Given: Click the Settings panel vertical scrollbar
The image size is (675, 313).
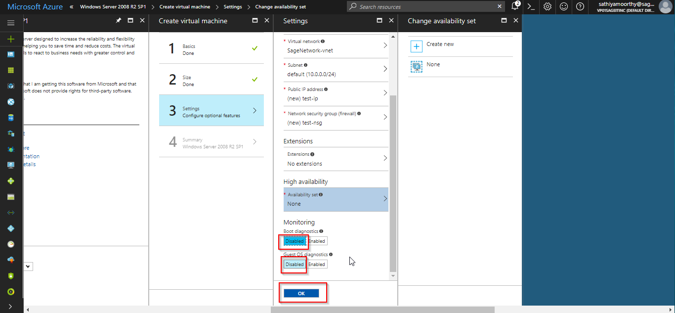Looking at the screenshot, I should 393,183.
